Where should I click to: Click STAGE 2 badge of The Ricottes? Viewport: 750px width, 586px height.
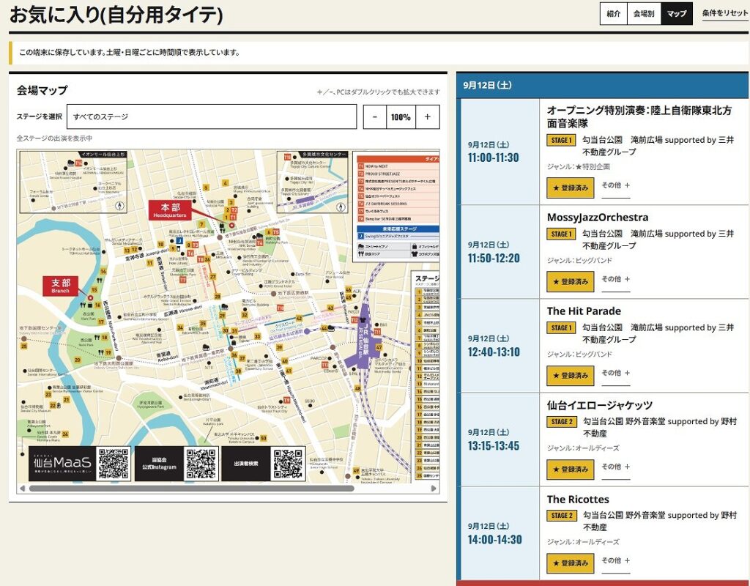tap(562, 515)
